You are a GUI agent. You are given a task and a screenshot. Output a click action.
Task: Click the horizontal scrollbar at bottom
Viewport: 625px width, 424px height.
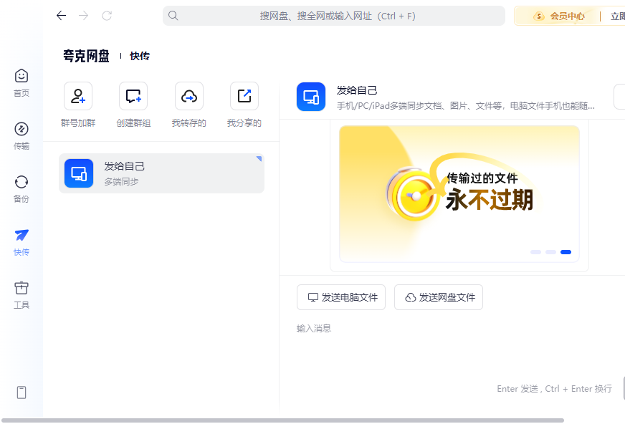283,420
